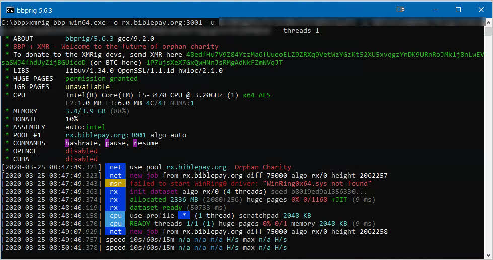The width and height of the screenshot is (493, 260).
Task: Click the cmd icon in title bar
Action: 10,10
